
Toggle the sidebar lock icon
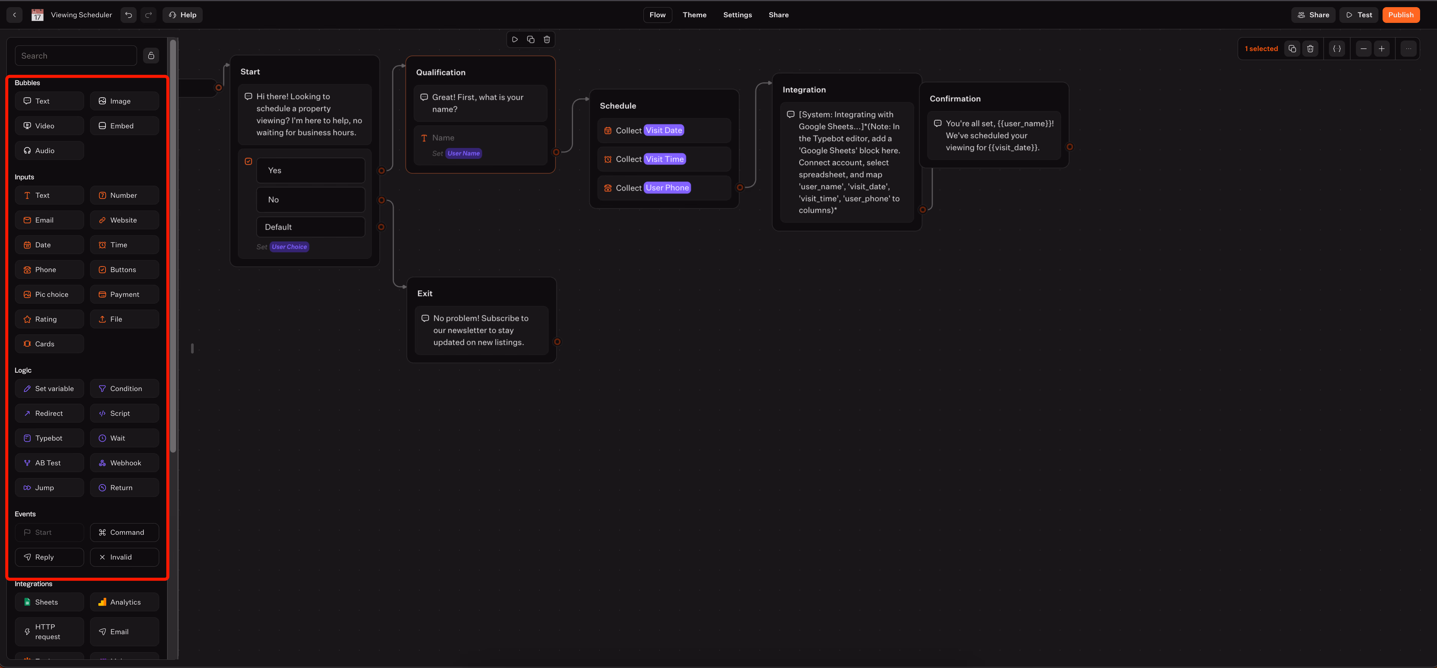151,56
